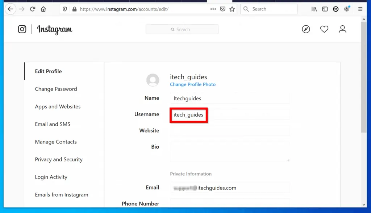Open your profile using the person icon
Screen dimensions: 371x213
pos(342,29)
